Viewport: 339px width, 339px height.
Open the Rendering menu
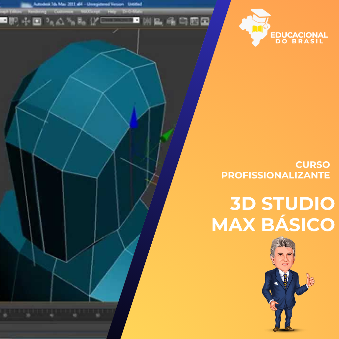click(37, 12)
